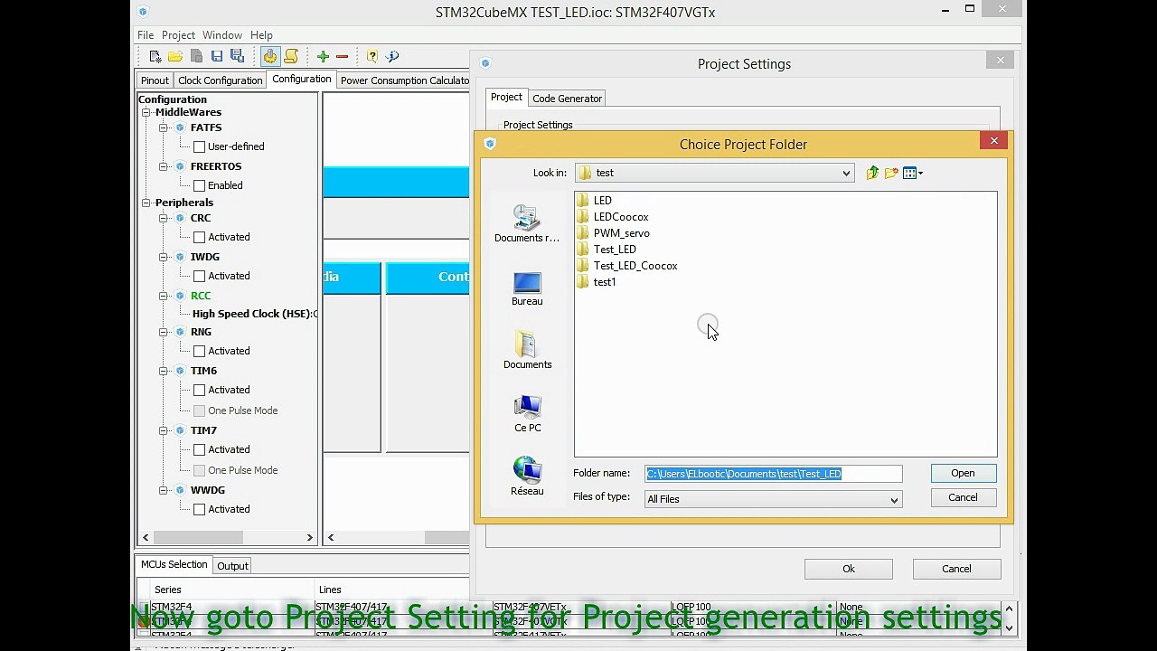The height and width of the screenshot is (651, 1157).
Task: Activate the CRC peripheral checkbox
Action: tap(200, 237)
